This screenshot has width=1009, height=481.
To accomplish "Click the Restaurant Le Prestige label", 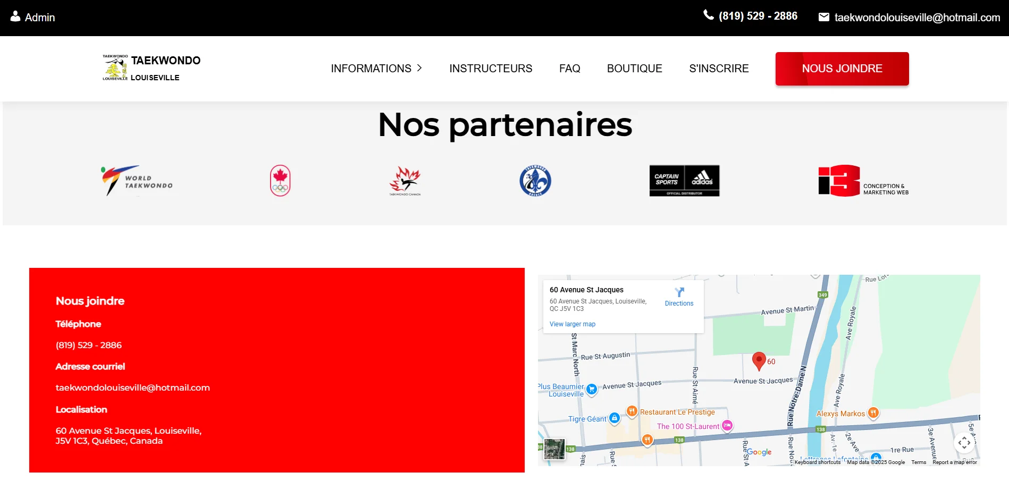I will click(677, 412).
